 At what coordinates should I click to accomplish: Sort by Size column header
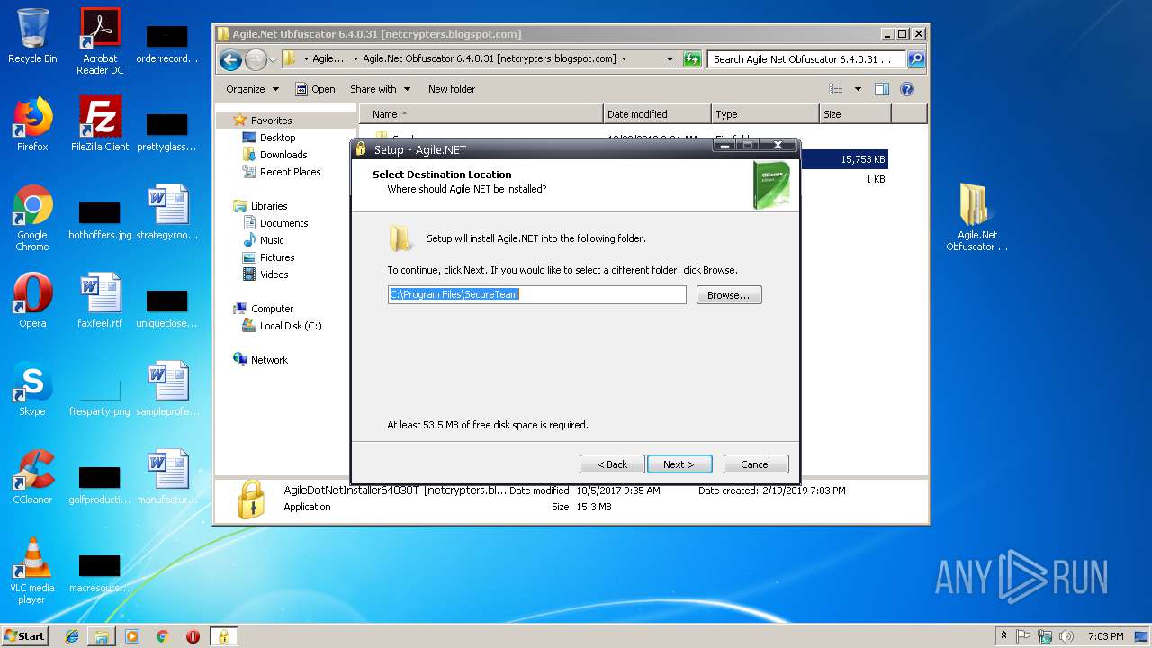click(855, 114)
